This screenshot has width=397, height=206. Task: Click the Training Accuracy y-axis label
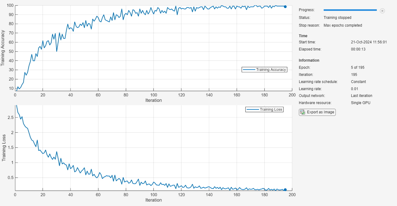(x=3, y=48)
